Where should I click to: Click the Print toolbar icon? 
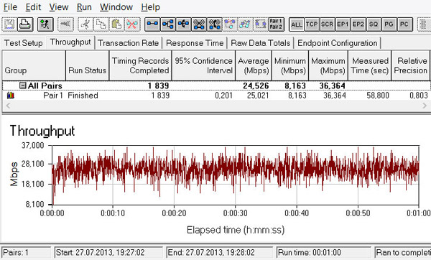[25, 24]
